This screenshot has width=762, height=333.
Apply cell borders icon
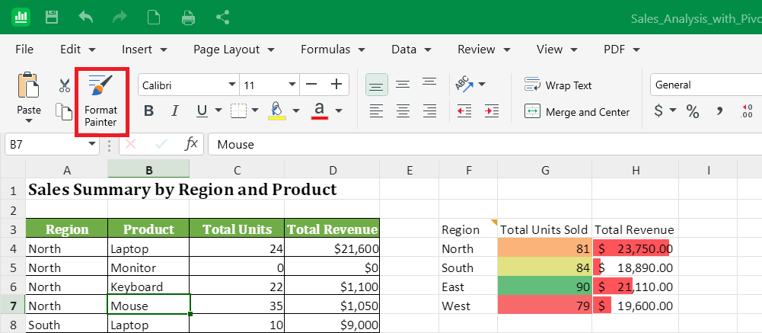tap(238, 110)
